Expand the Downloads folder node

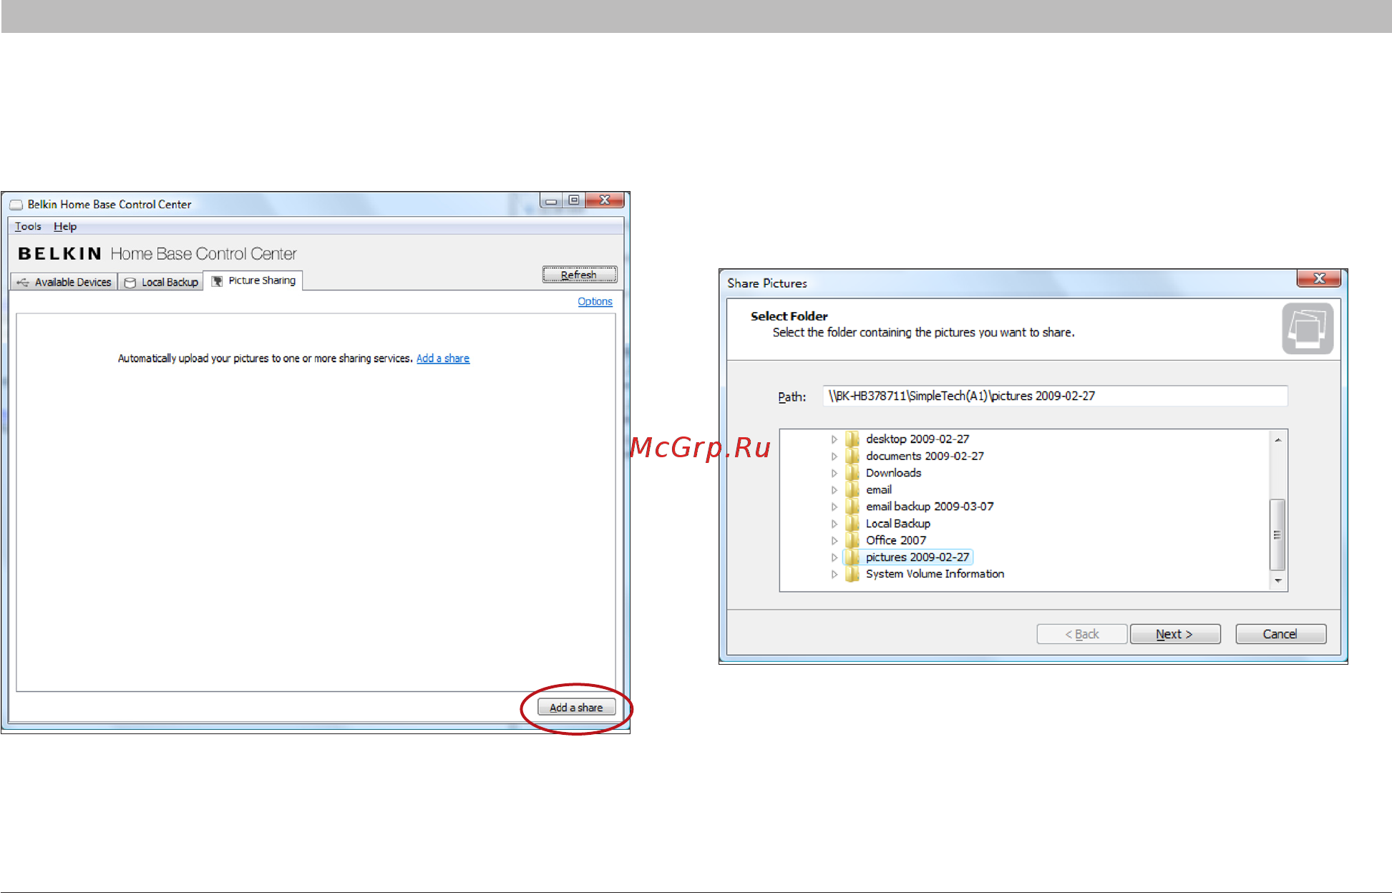point(834,473)
